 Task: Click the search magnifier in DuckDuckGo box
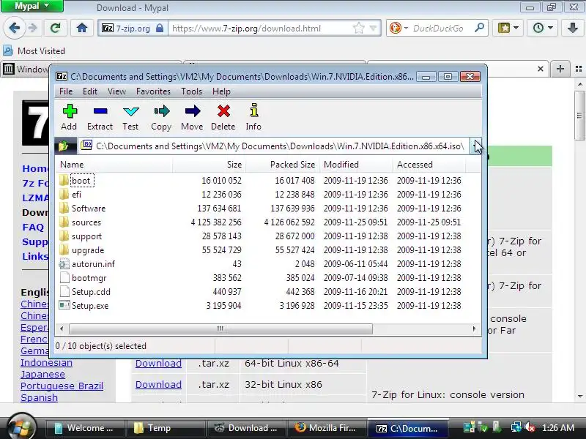click(x=480, y=28)
